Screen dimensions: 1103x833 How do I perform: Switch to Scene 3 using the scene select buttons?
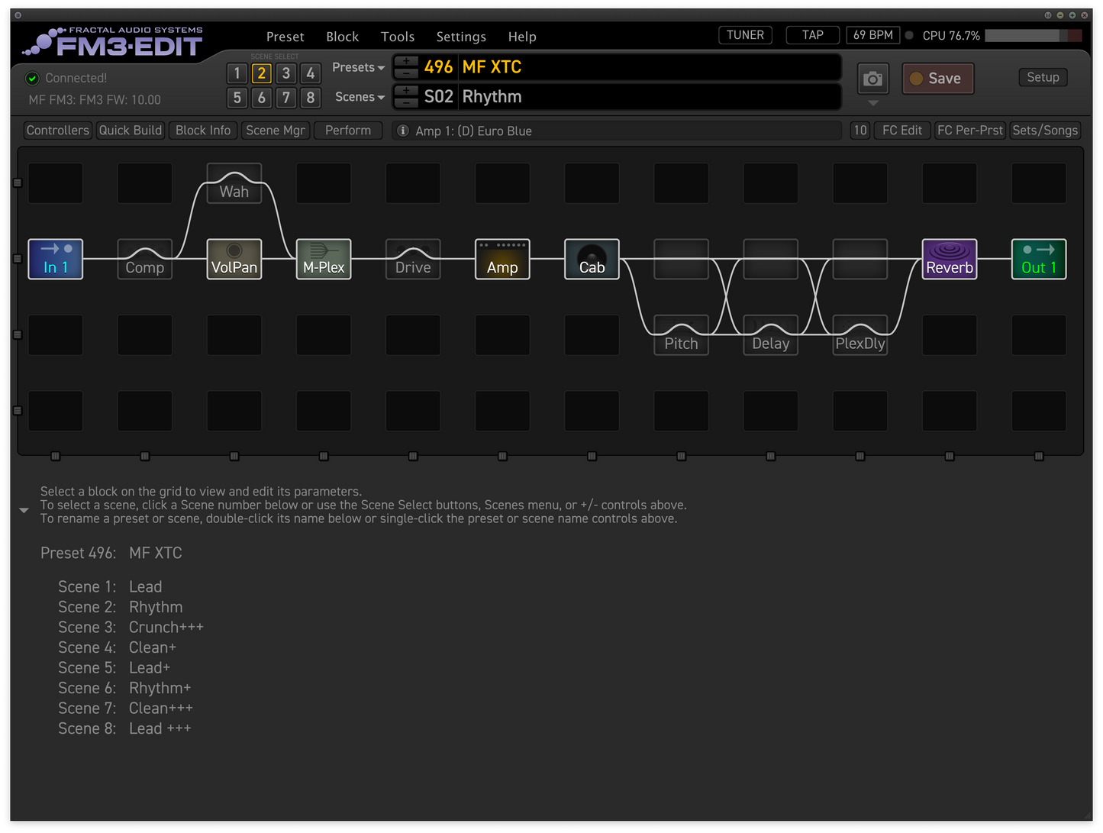pos(285,73)
